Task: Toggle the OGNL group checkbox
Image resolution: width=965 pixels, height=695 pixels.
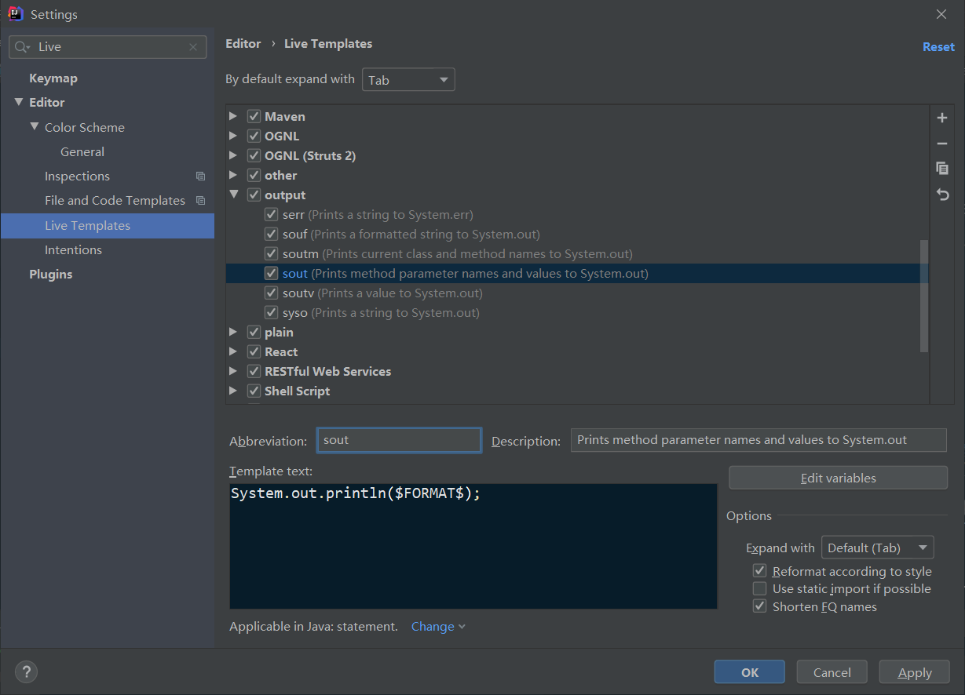Action: pyautogui.click(x=254, y=136)
